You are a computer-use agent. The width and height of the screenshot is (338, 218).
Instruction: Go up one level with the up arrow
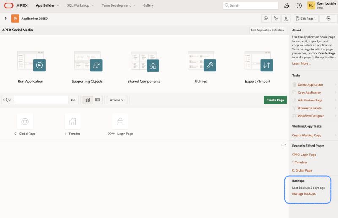click(5, 19)
